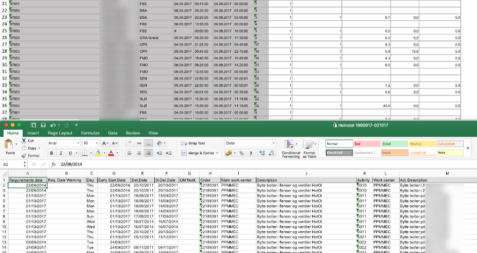Switch to the Page Layout tab
The height and width of the screenshot is (253, 477).
coord(60,133)
